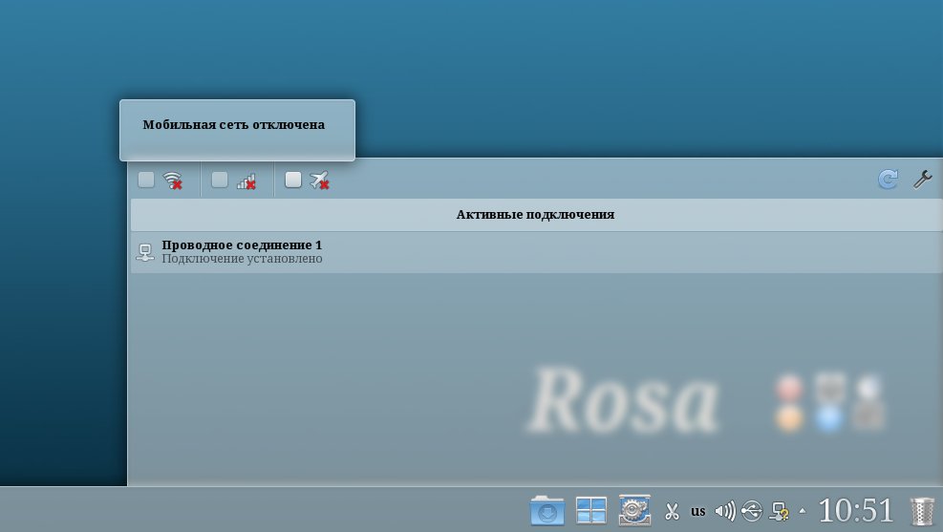Click the mobile signal bars icon
This screenshot has width=943, height=532.
tap(246, 181)
